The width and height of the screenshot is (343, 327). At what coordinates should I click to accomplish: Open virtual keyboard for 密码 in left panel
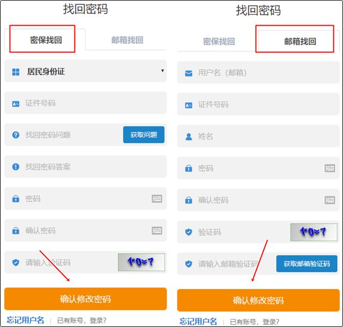(157, 199)
